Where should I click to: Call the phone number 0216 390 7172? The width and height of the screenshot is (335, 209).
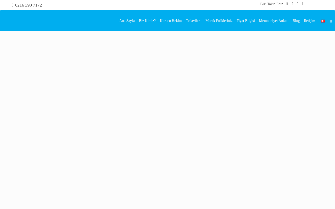point(29,5)
